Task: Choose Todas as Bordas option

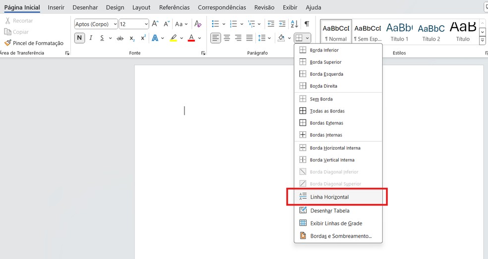Action: pyautogui.click(x=338, y=111)
